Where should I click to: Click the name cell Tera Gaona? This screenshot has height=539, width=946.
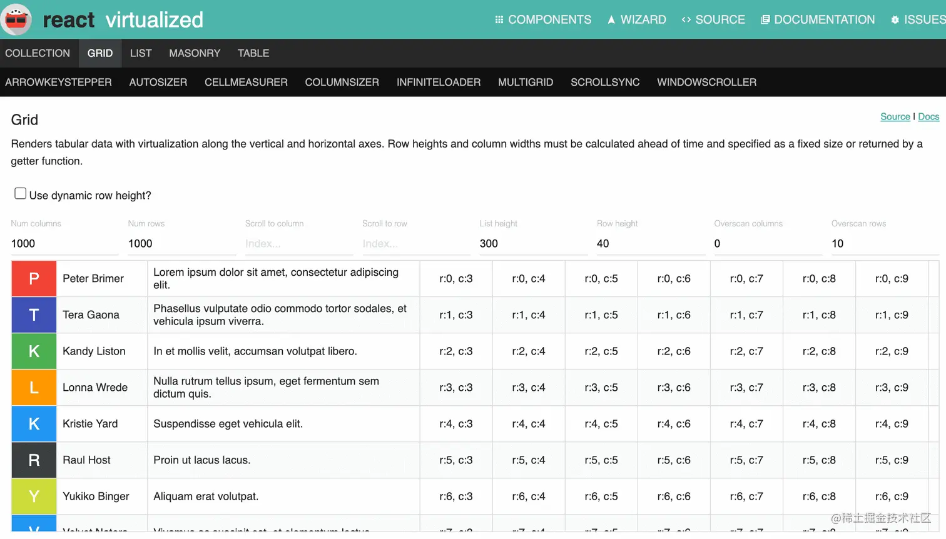click(102, 315)
